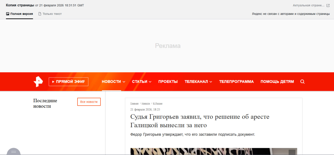Image resolution: width=334 pixels, height=155 pixels.
Task: Select Помощь детям in the navigation bar
Action: click(277, 82)
